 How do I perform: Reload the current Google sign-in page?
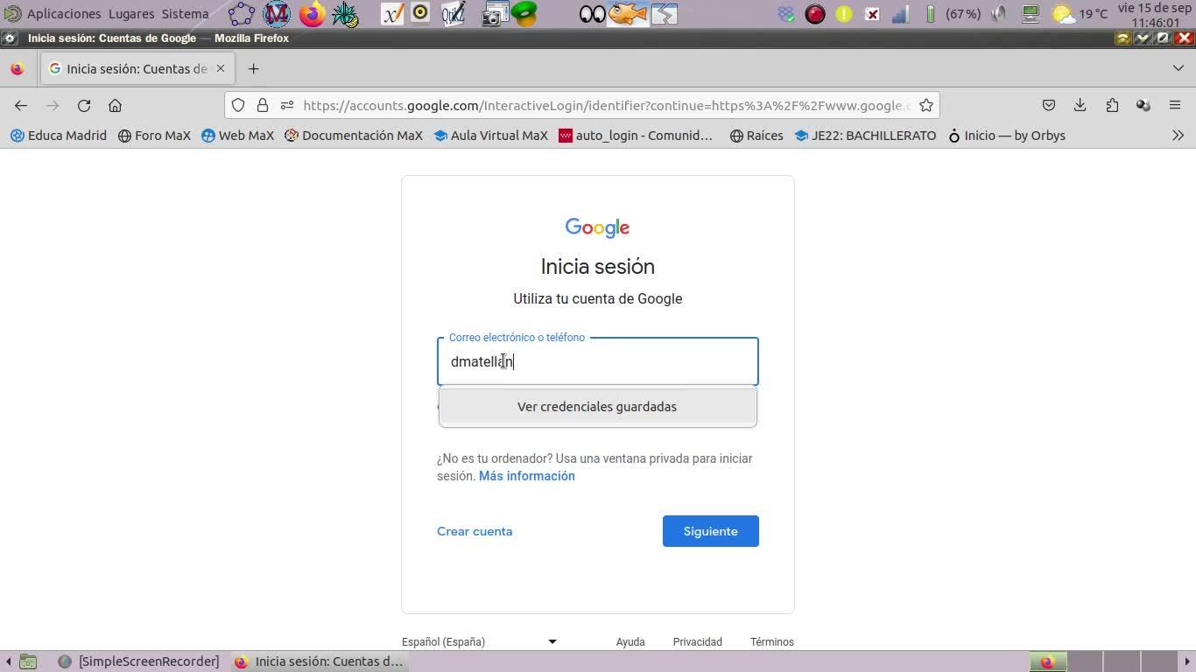click(x=84, y=105)
